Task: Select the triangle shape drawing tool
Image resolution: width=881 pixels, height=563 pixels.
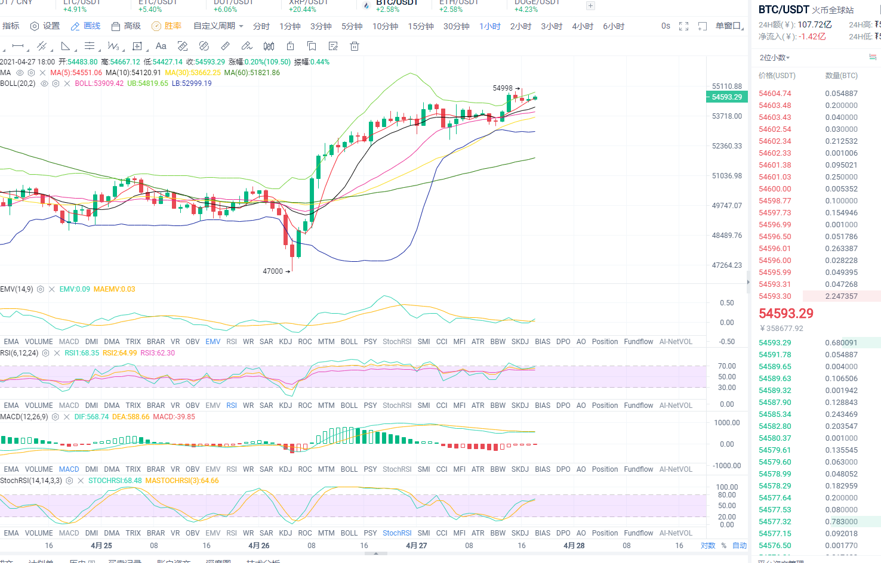Action: pos(66,46)
